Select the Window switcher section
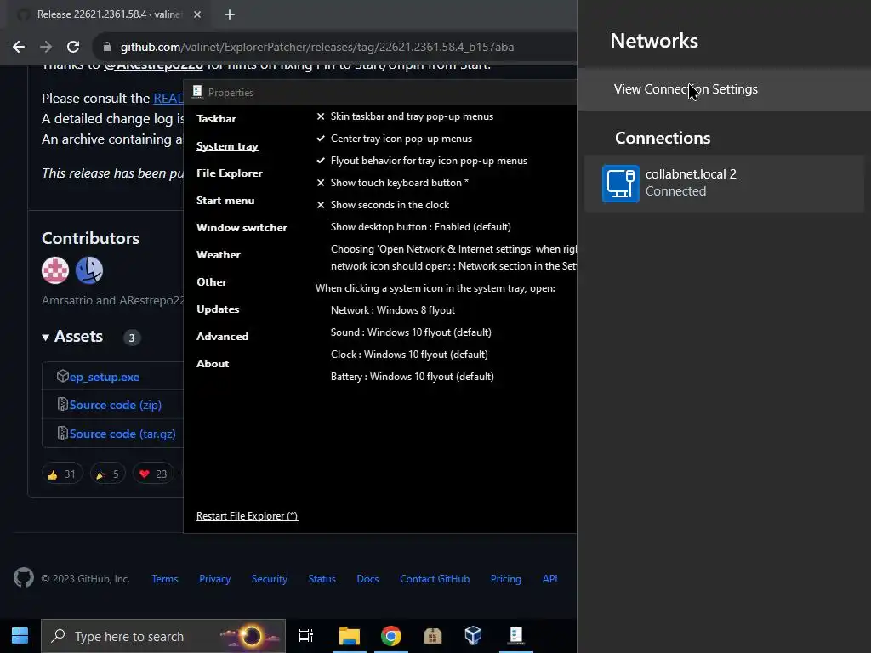This screenshot has width=871, height=653. (x=242, y=228)
